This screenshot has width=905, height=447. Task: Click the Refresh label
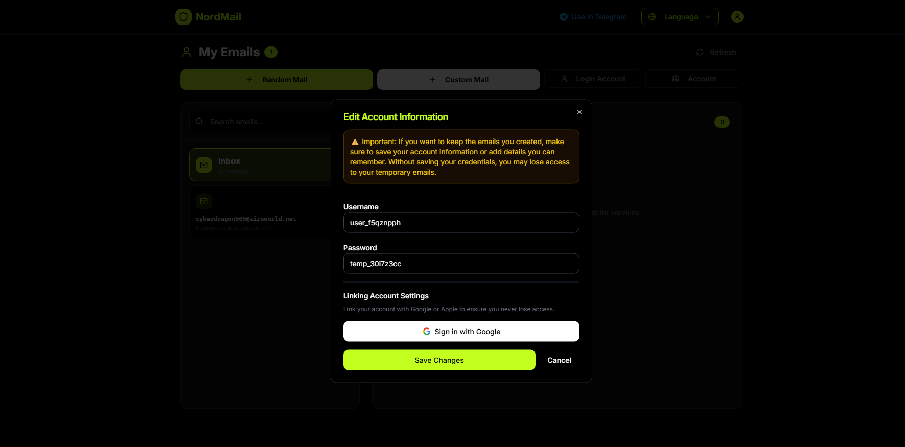tap(723, 52)
